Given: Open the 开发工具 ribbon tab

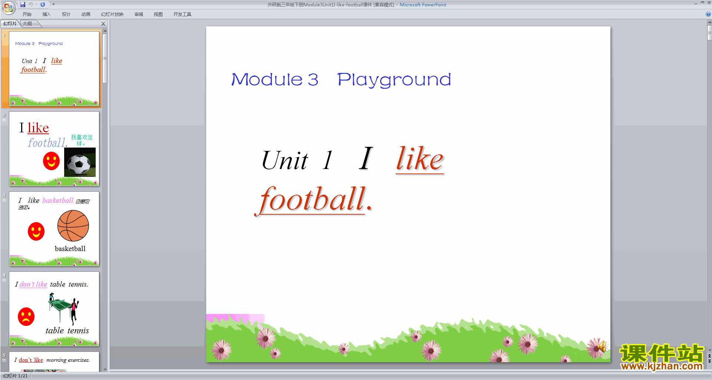Looking at the screenshot, I should (x=182, y=14).
